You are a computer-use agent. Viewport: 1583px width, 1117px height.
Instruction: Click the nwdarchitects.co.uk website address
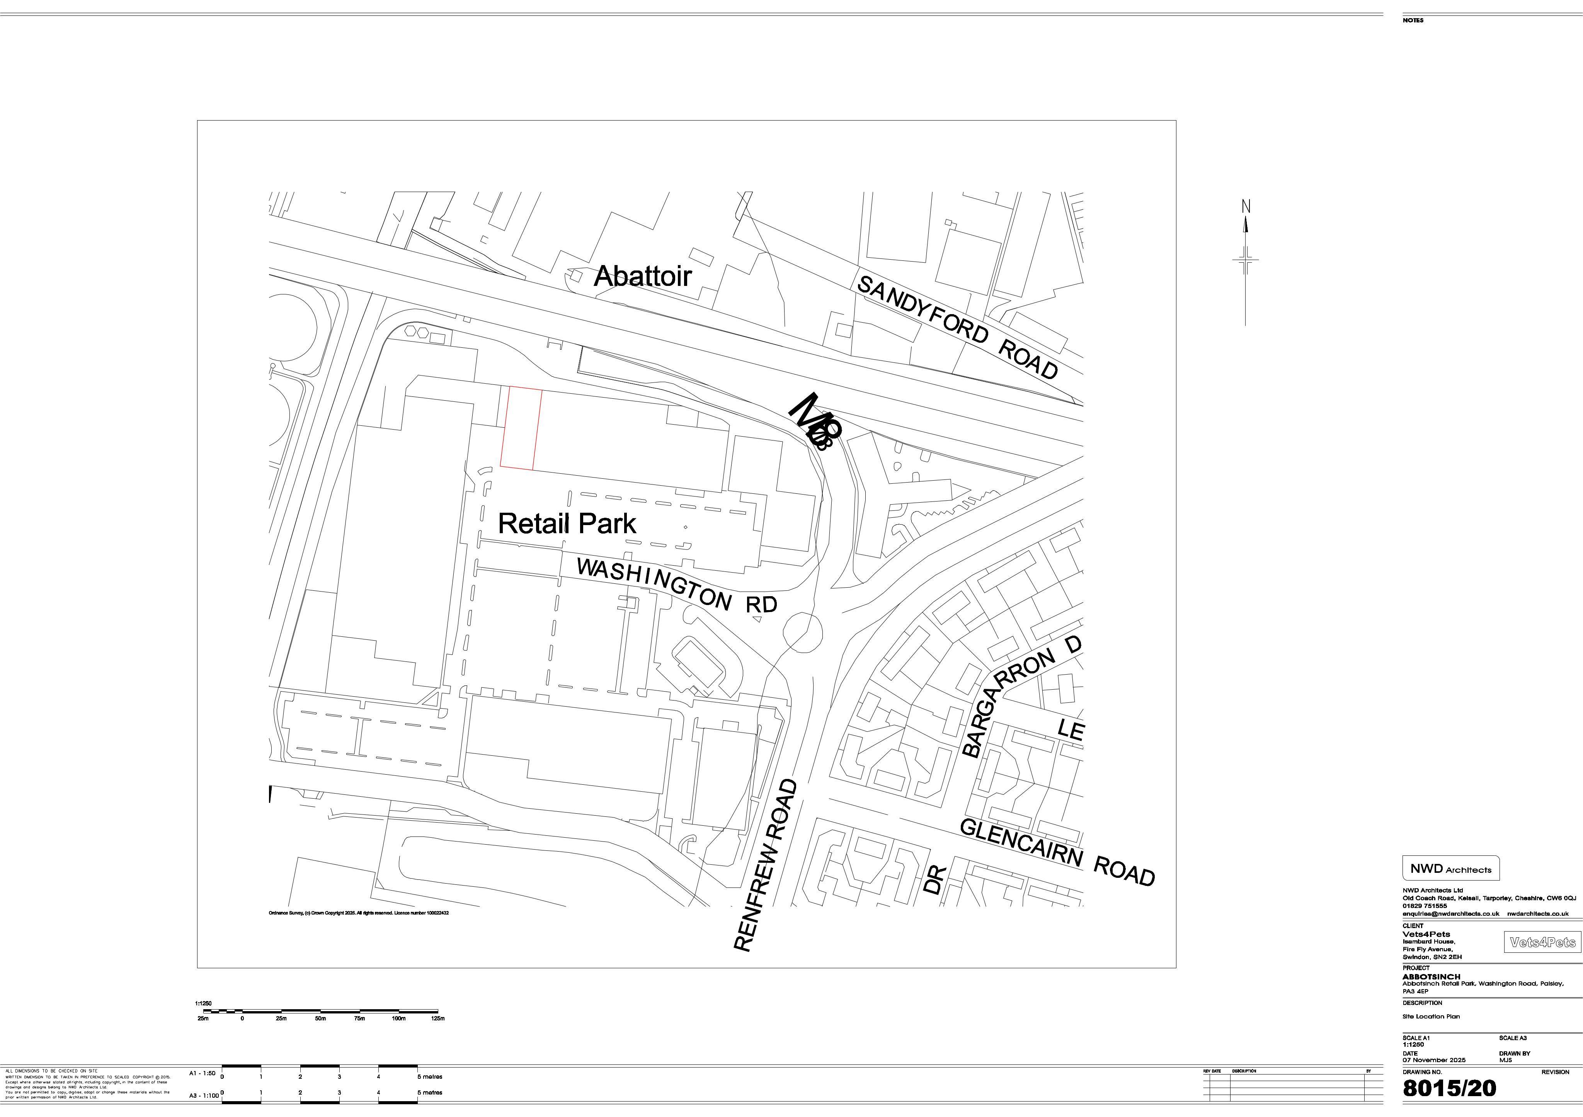tap(1537, 914)
